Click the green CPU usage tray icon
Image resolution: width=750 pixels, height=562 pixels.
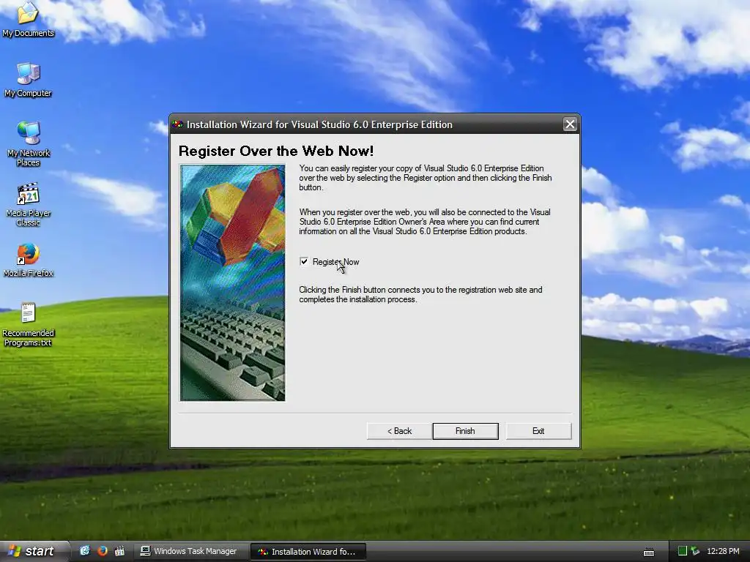pyautogui.click(x=683, y=551)
